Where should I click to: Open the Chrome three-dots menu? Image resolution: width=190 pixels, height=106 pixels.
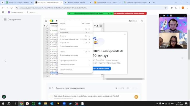(187, 8)
